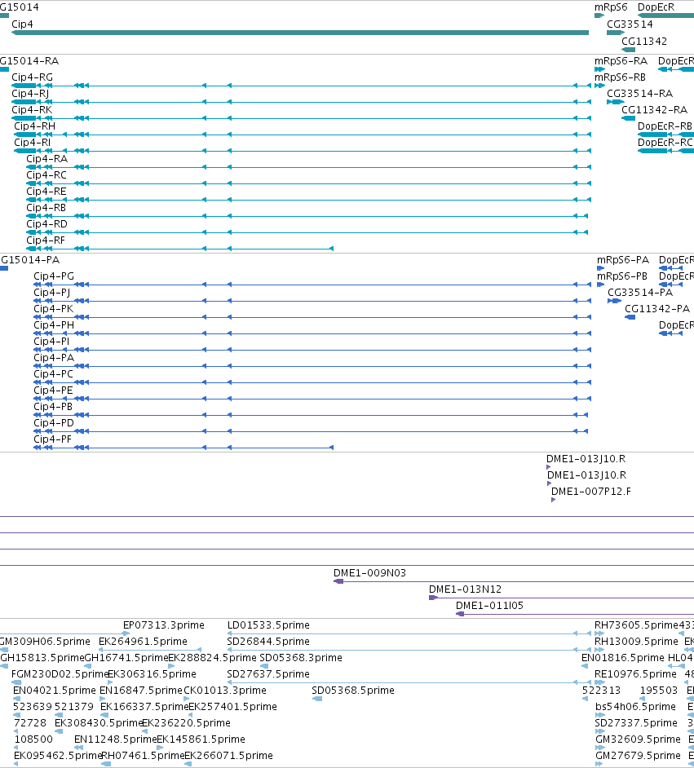Click mRpS6-RA transcript label
Viewport: 694px width, 768px height.
(x=621, y=61)
